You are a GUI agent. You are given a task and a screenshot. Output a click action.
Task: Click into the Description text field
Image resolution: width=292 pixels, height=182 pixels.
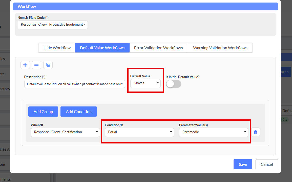tap(75, 84)
